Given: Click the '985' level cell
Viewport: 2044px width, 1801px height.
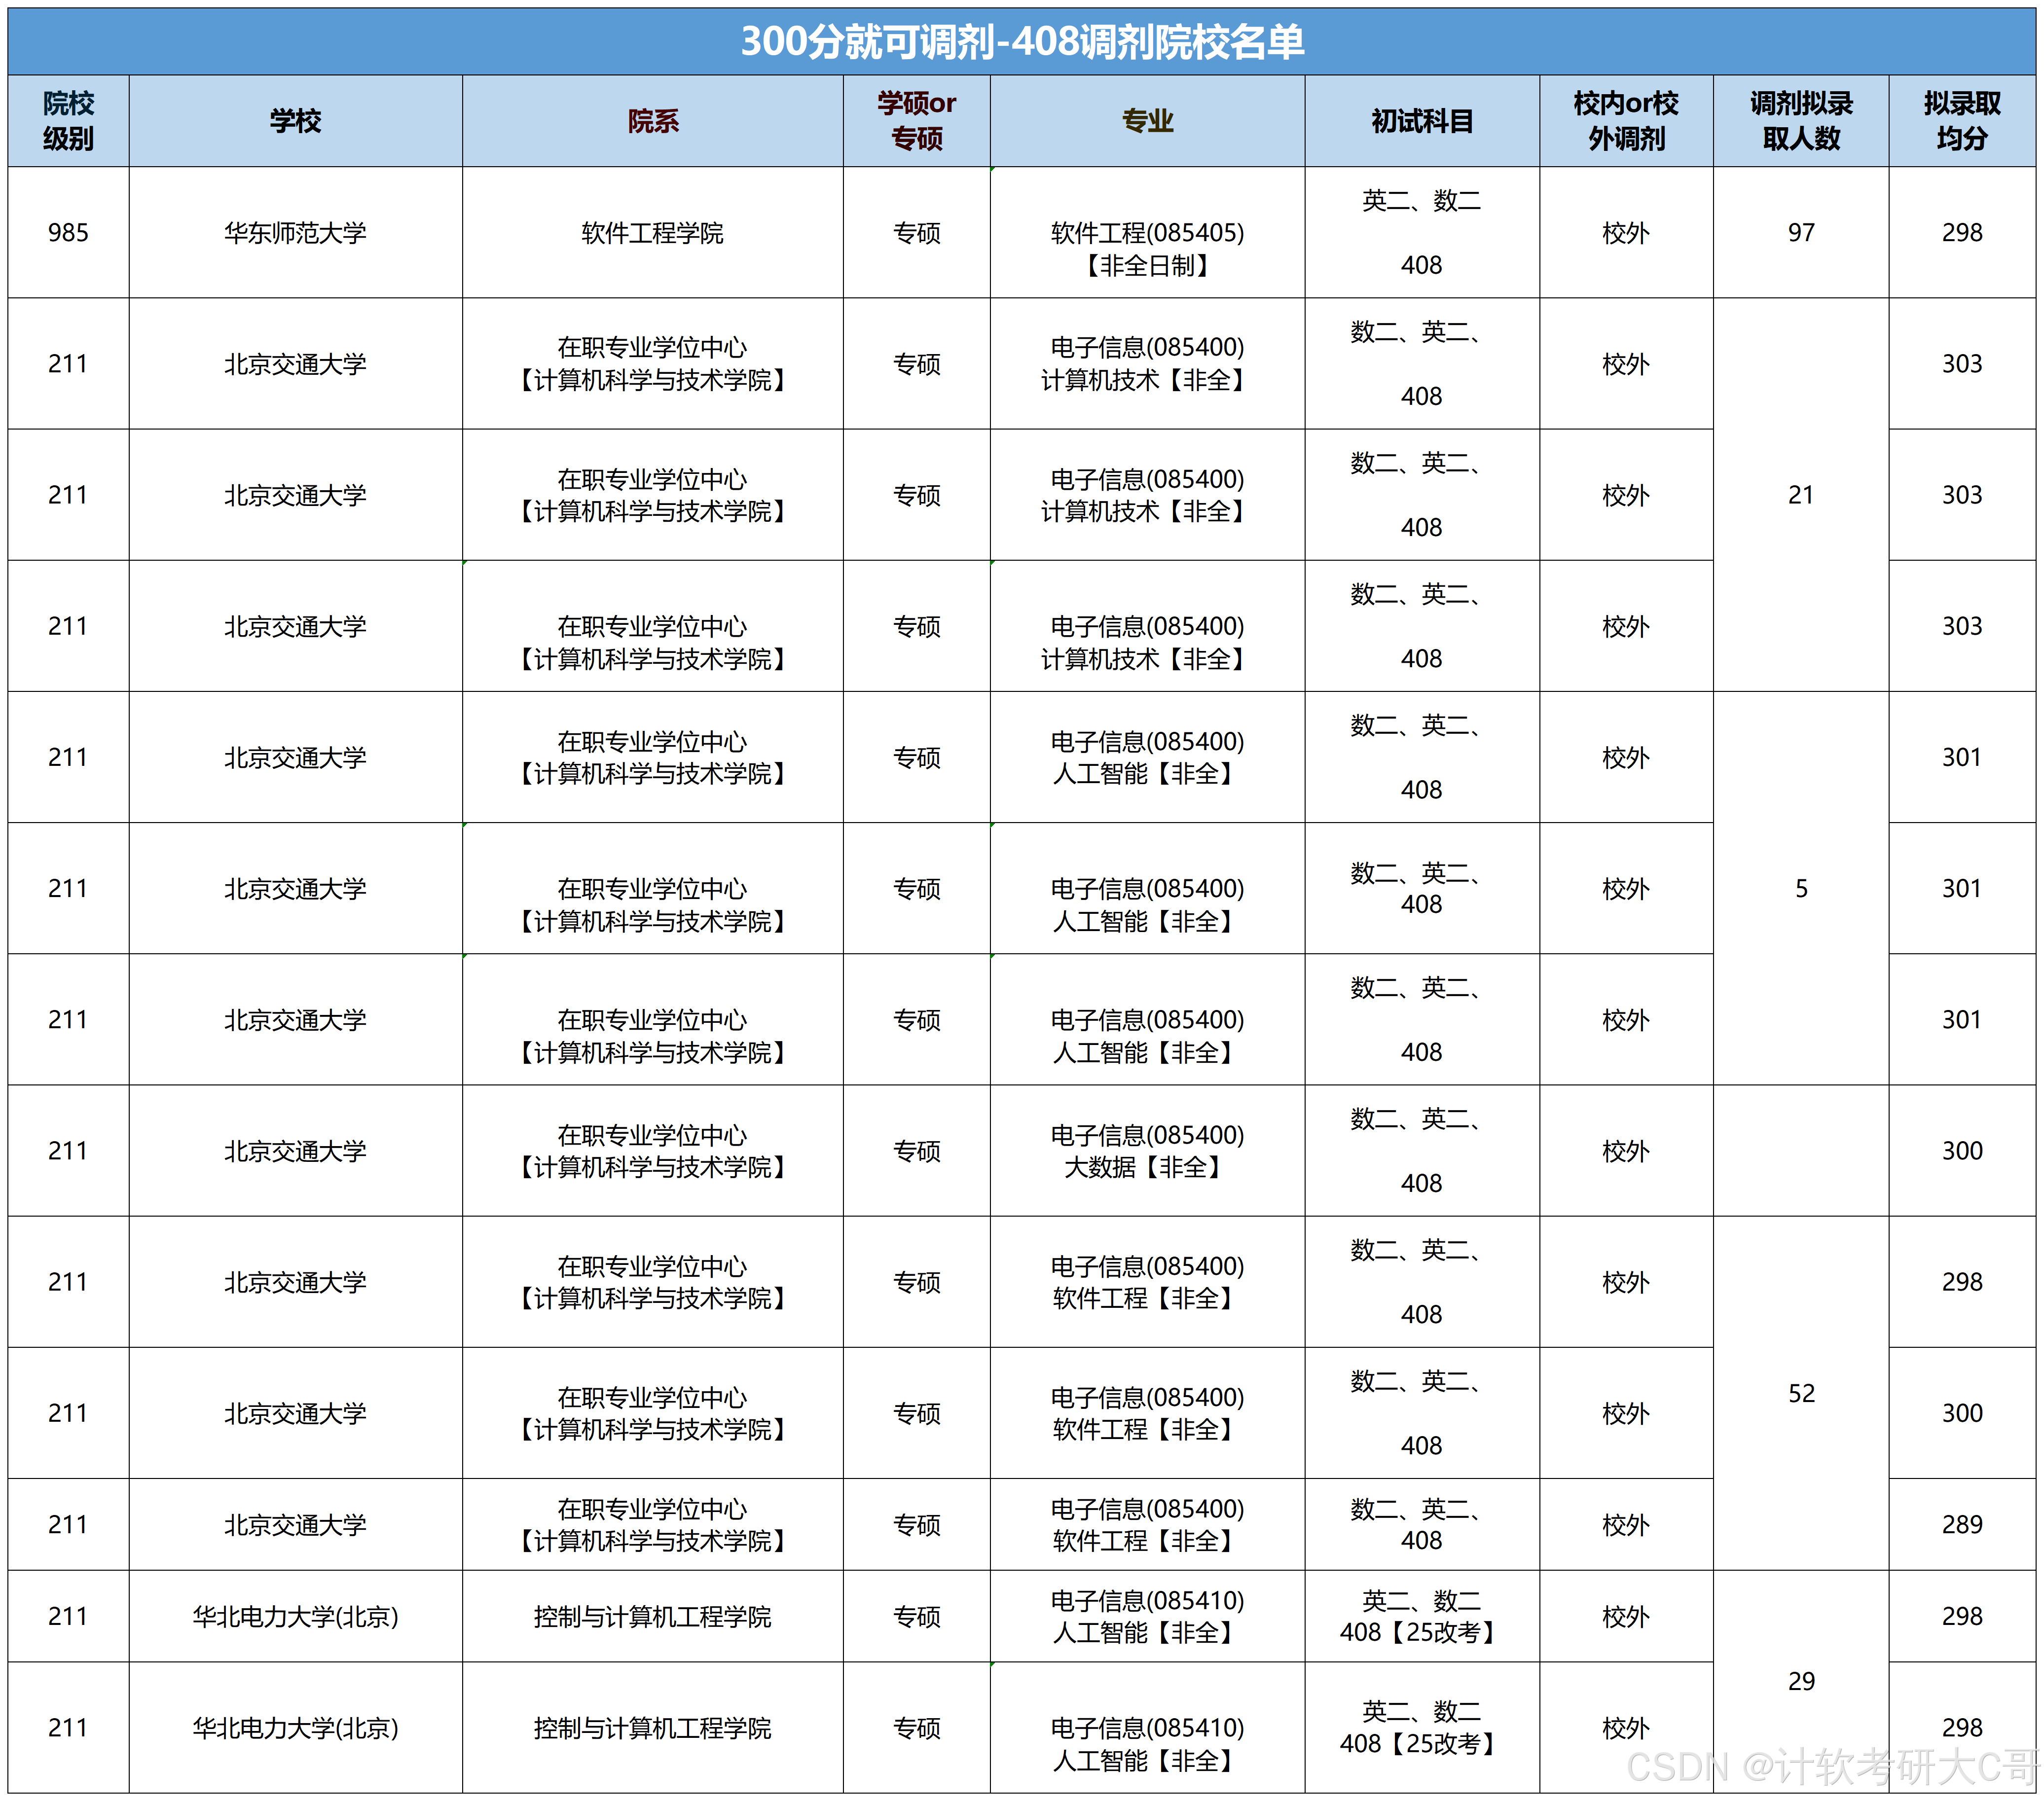Looking at the screenshot, I should coord(68,233).
